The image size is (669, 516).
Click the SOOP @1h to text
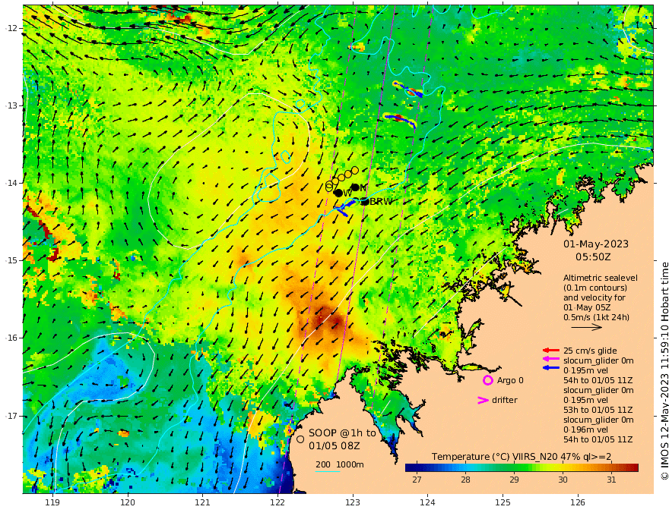pyautogui.click(x=342, y=433)
